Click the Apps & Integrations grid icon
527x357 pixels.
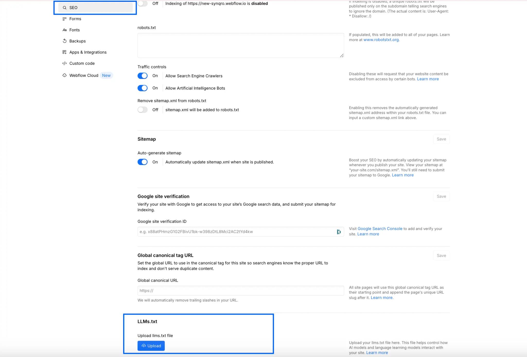pyautogui.click(x=65, y=52)
